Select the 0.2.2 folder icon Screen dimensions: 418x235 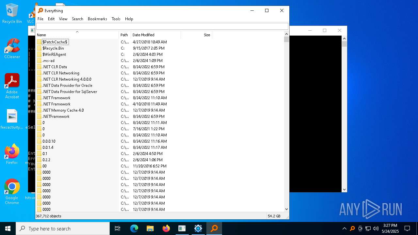(x=40, y=160)
